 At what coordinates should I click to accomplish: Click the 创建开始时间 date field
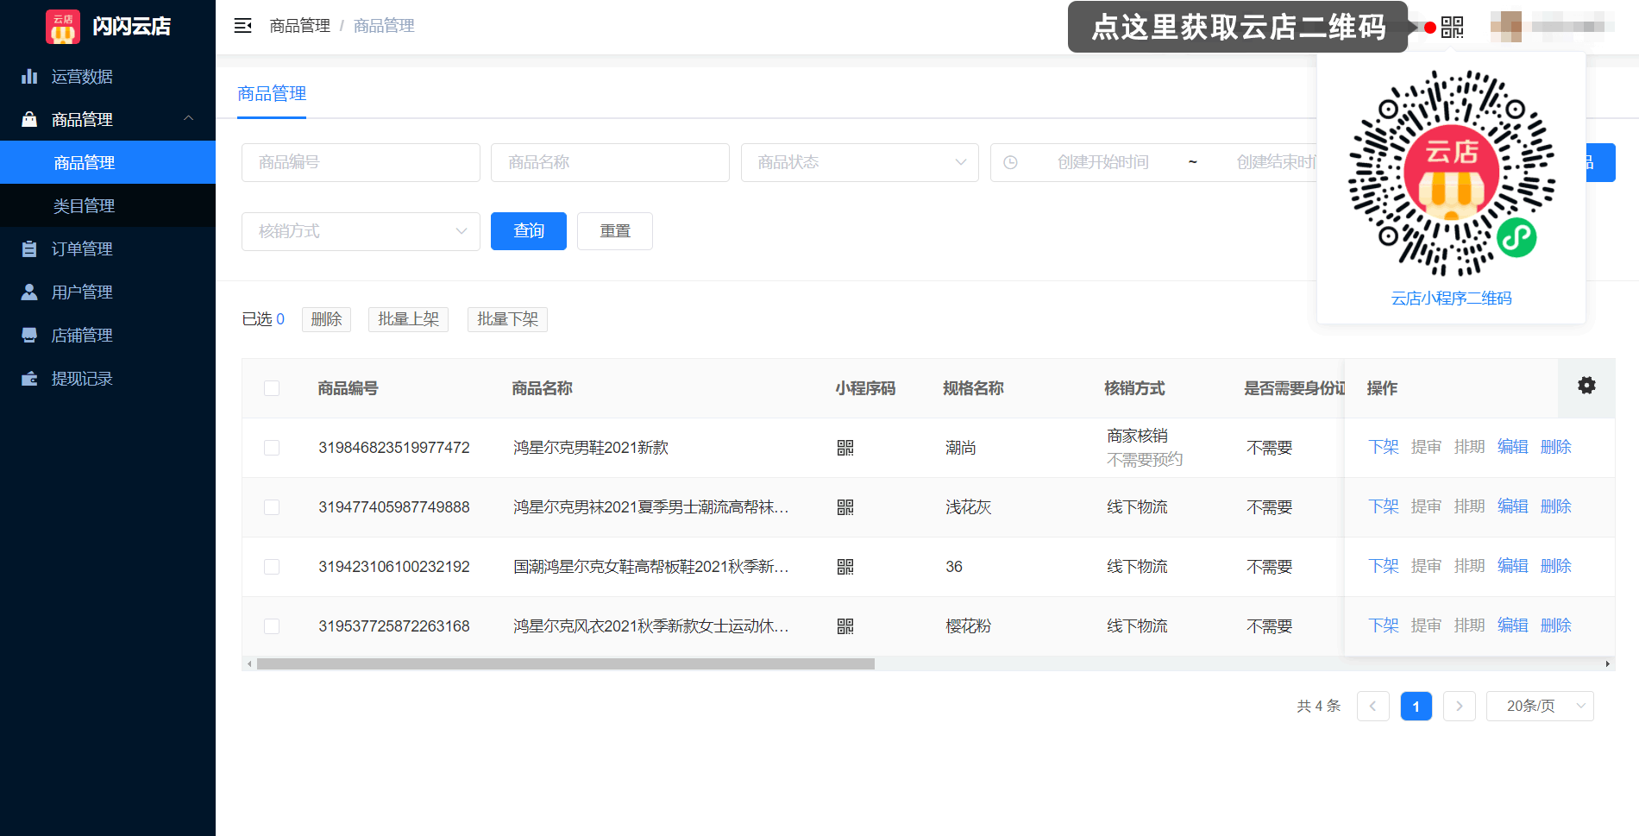[1103, 162]
